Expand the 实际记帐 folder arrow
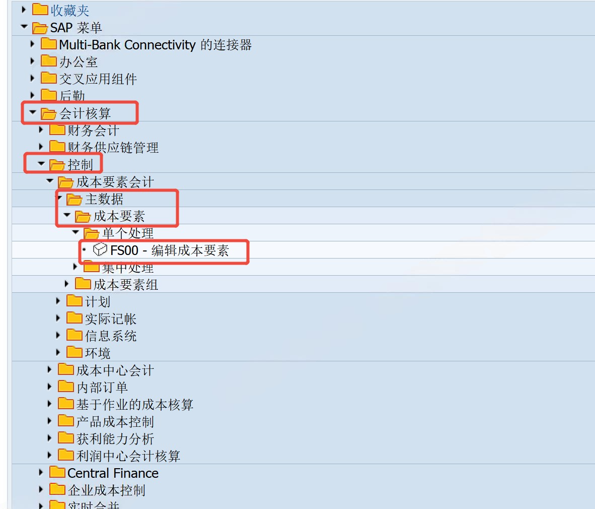 (58, 318)
